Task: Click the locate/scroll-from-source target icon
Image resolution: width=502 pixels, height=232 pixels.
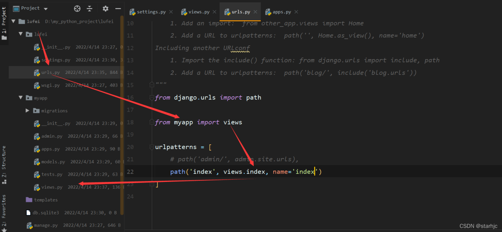Action: click(77, 8)
